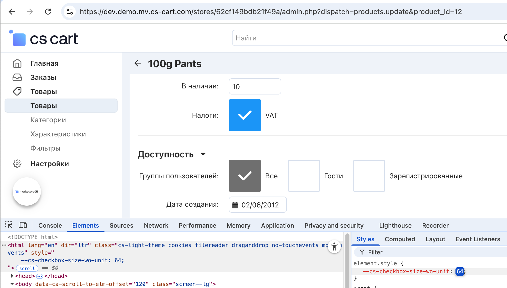Switch to the Console tab
The image size is (507, 288).
click(x=50, y=225)
